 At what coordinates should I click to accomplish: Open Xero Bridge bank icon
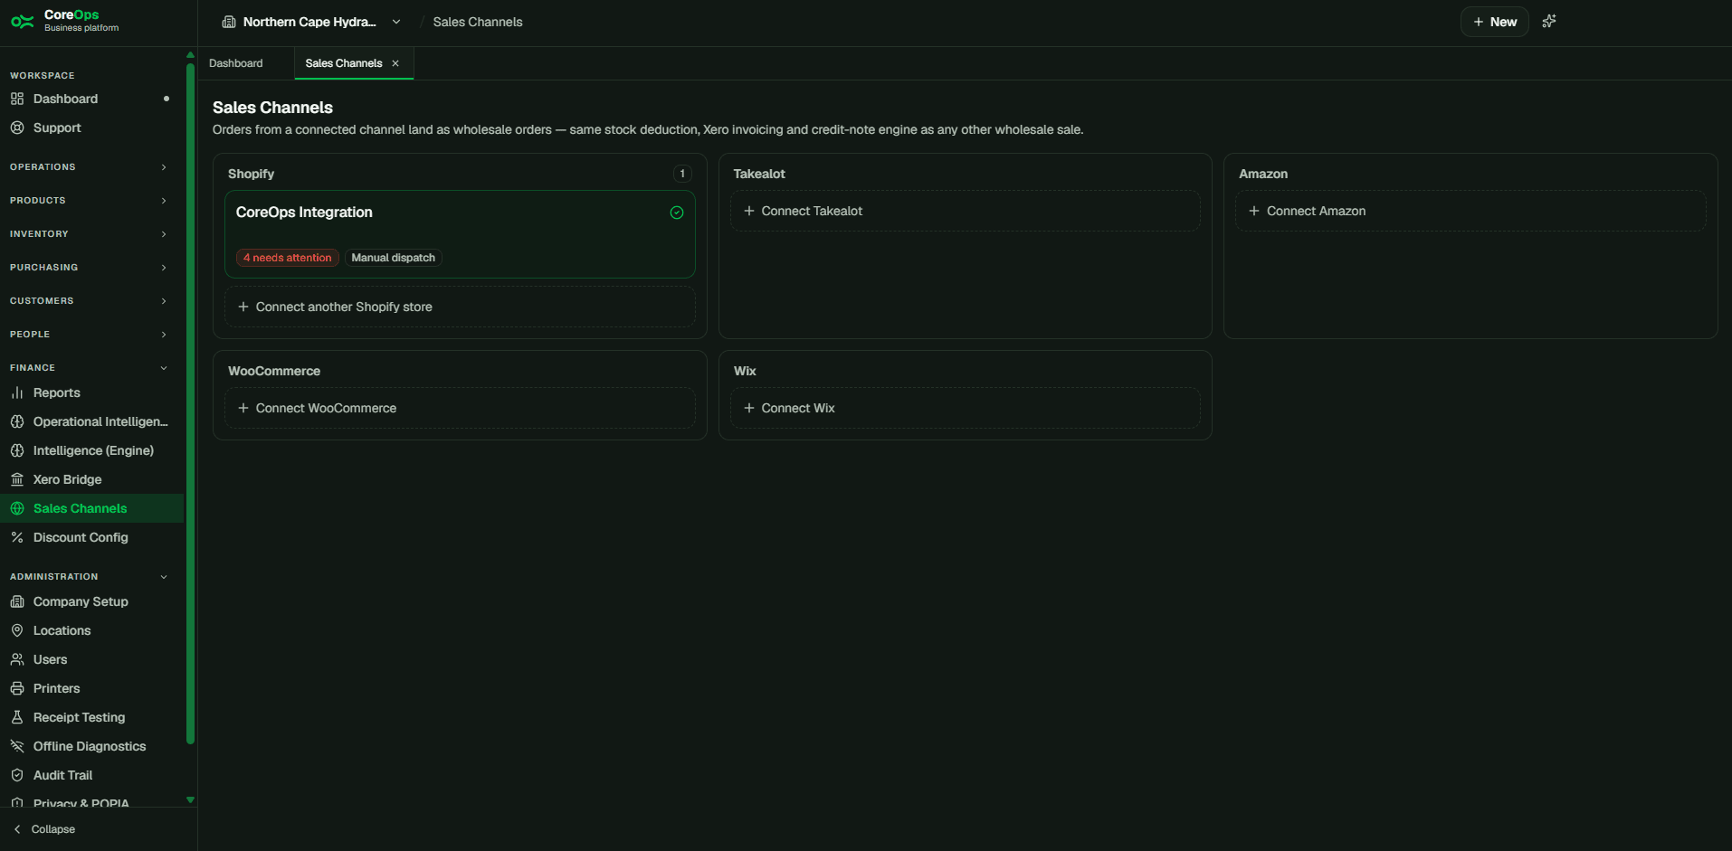[17, 479]
